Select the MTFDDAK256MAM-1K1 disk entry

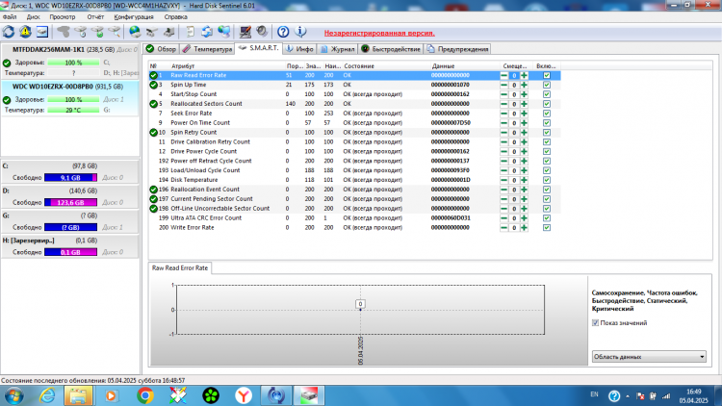coord(70,62)
